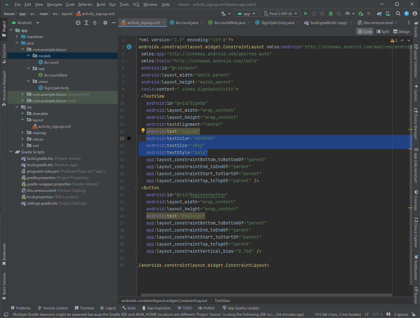This screenshot has height=318, width=420.
Task: Click the lightbulb intention icon on line 14
Action: [143, 130]
